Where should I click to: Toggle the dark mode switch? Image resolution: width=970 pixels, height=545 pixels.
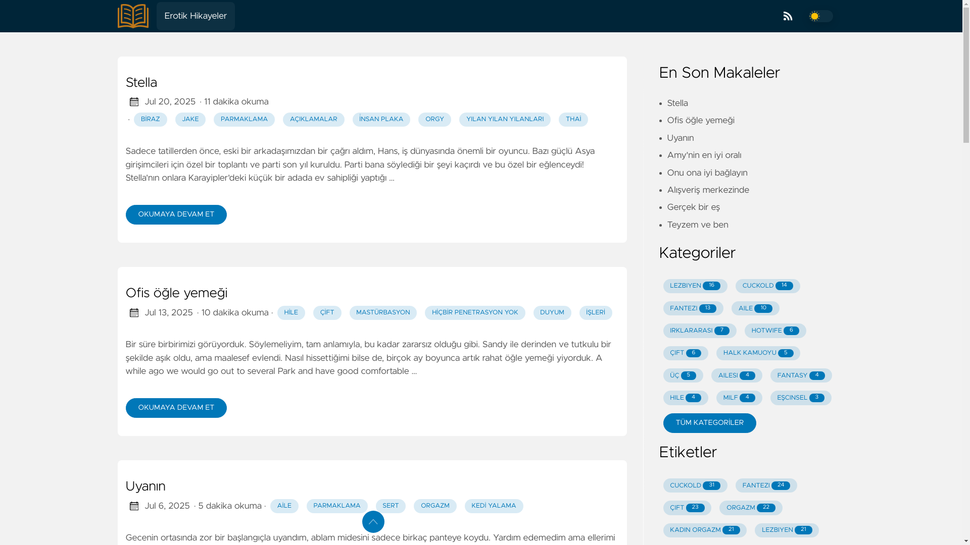coord(820,16)
